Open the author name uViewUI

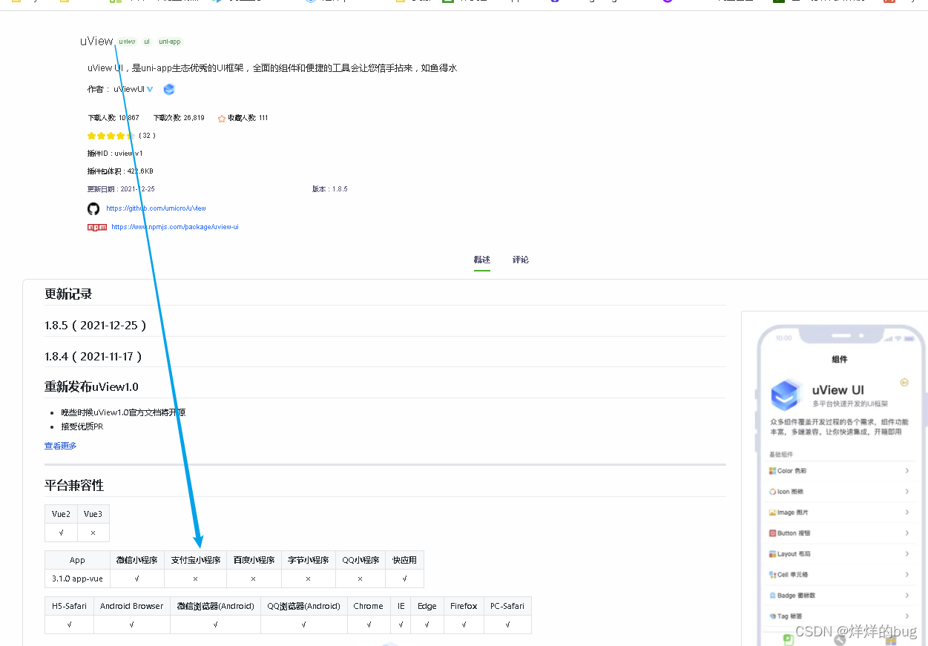coord(129,89)
